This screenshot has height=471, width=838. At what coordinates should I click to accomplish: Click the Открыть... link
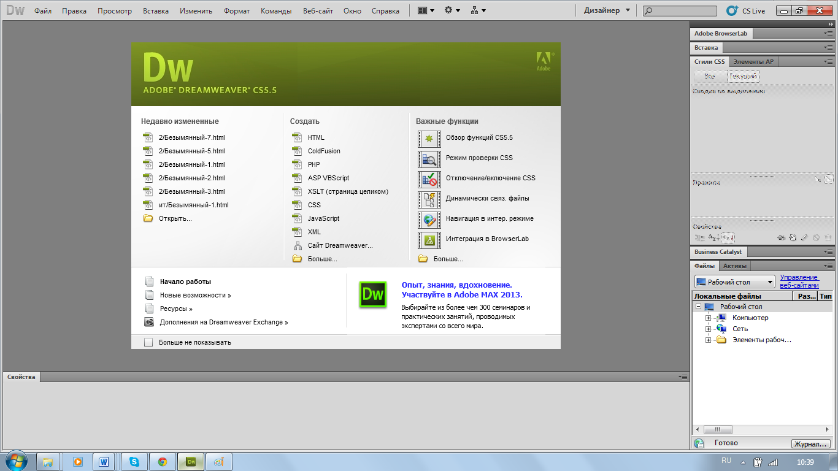[x=175, y=219]
